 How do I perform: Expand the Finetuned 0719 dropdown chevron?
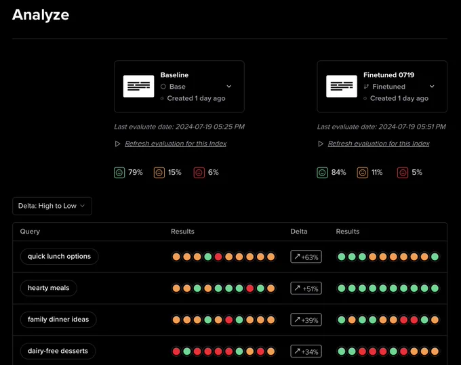click(x=432, y=86)
